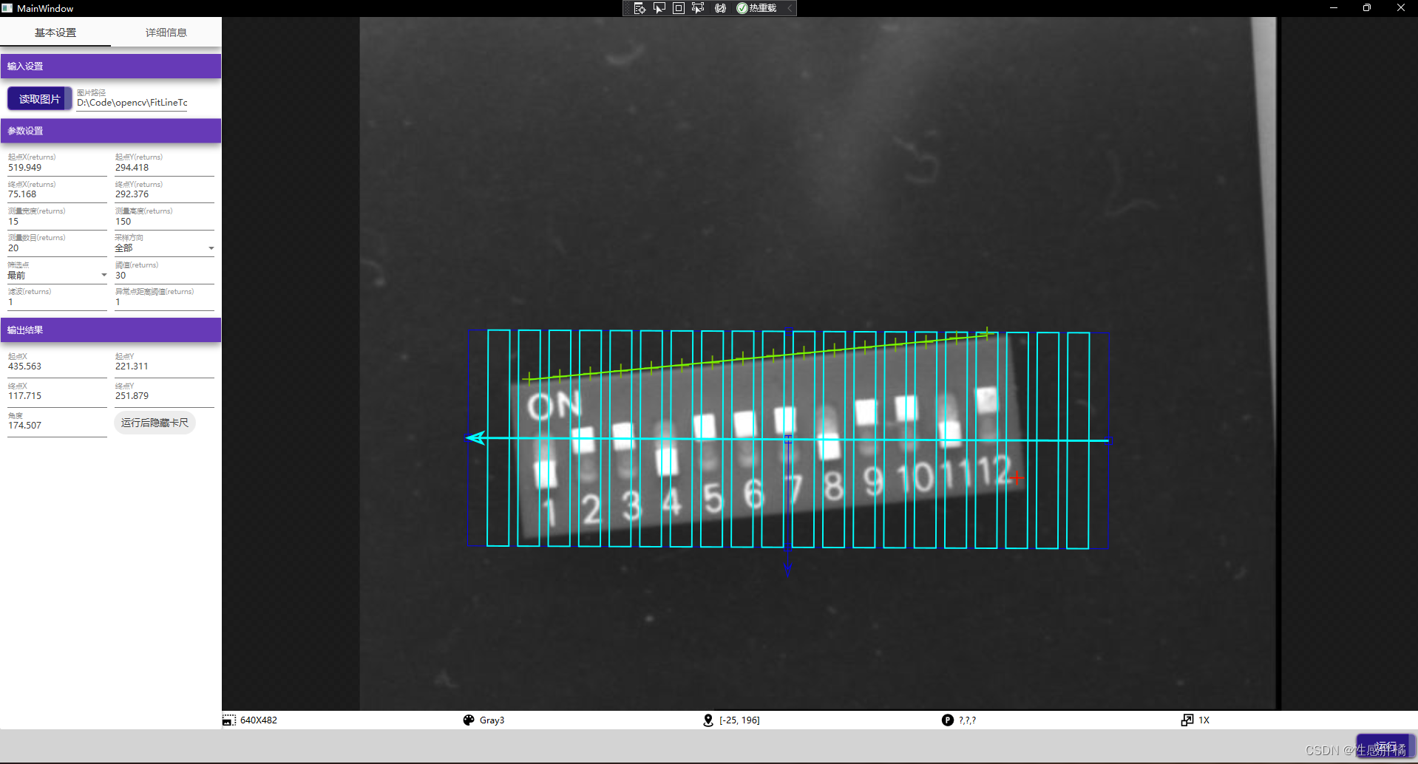Click the zoom scale icon beside 1X
Screen dimensions: 1418x764
point(1187,720)
